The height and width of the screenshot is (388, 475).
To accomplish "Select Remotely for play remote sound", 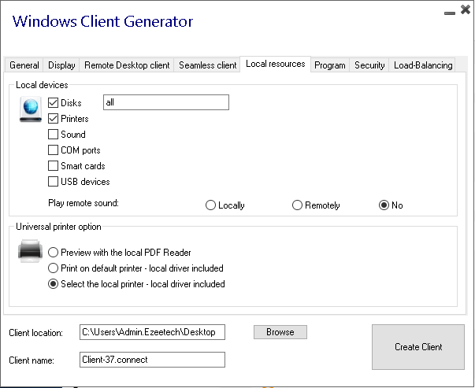I will [297, 205].
